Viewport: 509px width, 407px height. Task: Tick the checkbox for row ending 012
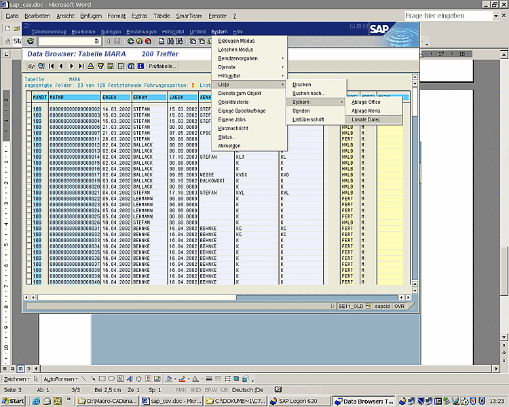(x=29, y=144)
